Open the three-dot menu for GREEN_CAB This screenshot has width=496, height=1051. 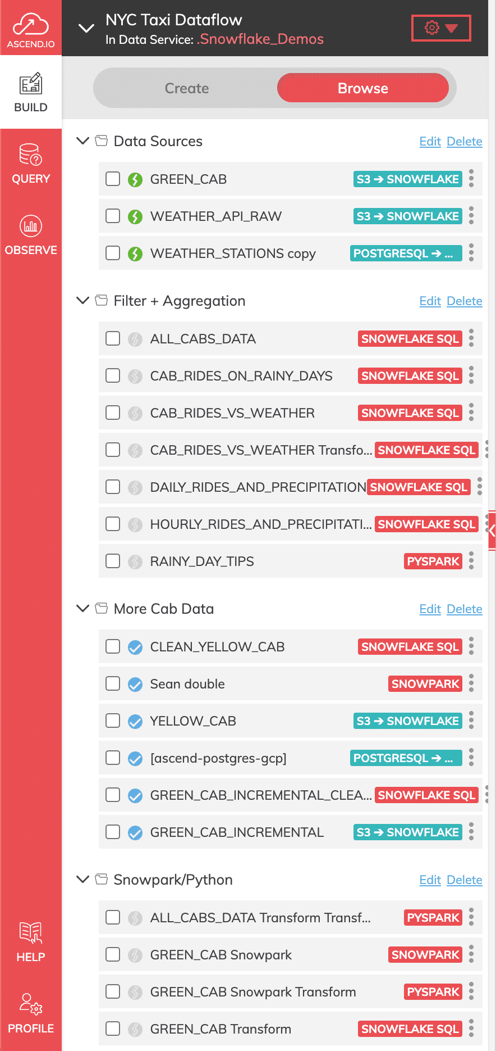(x=471, y=179)
